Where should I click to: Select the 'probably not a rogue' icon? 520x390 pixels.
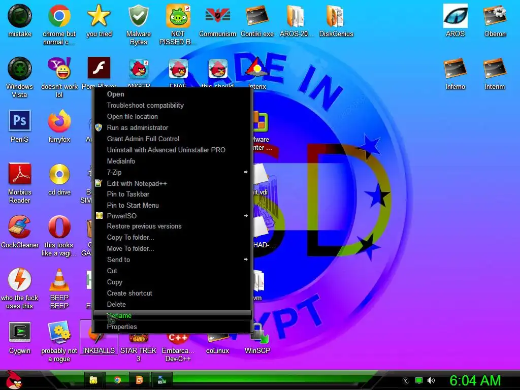pyautogui.click(x=59, y=333)
